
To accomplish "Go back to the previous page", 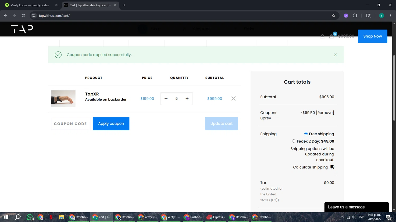I will 6,16.
